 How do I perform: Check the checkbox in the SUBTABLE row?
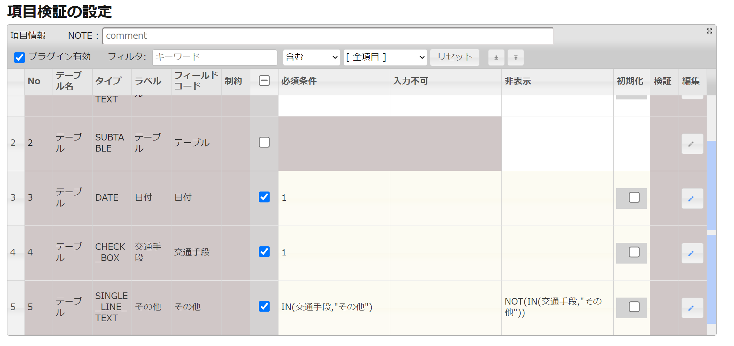click(264, 142)
